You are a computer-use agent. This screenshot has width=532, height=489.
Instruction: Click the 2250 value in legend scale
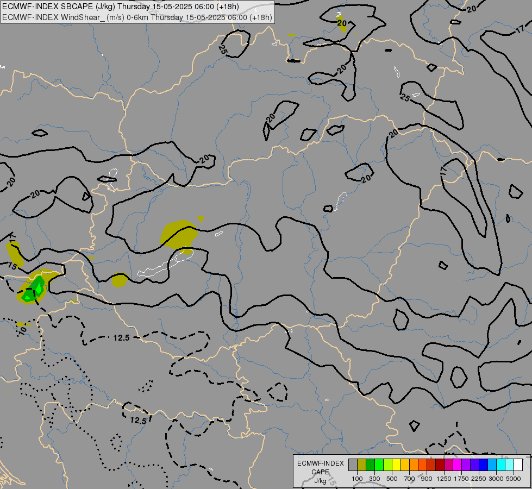479,479
